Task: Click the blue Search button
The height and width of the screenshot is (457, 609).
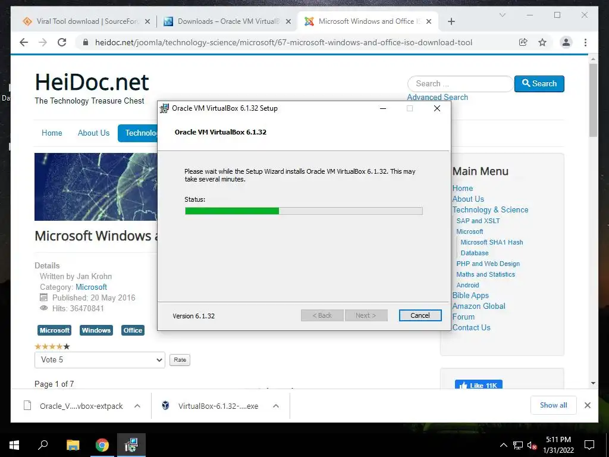Action: [x=539, y=83]
